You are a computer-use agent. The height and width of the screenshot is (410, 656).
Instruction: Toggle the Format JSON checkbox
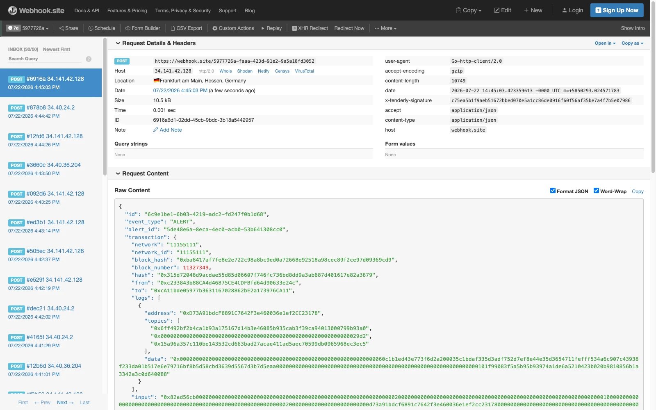(553, 191)
